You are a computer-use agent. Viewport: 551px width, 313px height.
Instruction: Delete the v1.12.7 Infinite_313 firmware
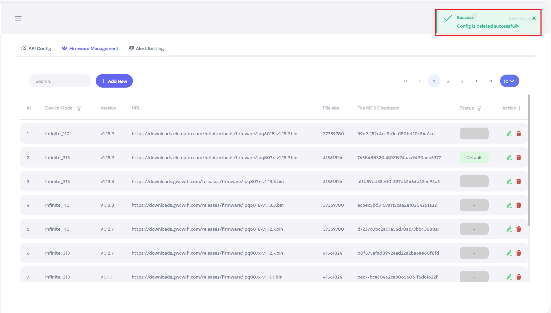point(519,253)
